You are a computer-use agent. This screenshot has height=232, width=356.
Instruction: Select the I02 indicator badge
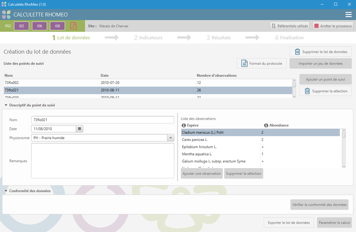[x=22, y=26]
